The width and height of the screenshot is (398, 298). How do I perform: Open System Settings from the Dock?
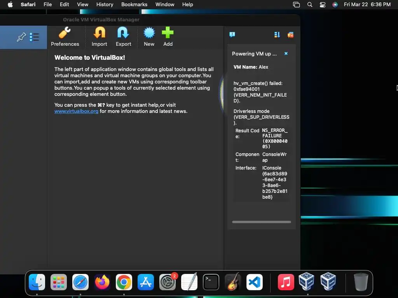pos(168,282)
